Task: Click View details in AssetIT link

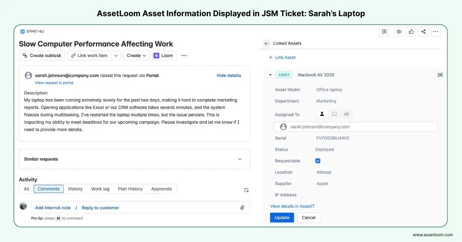Action: tap(292, 206)
